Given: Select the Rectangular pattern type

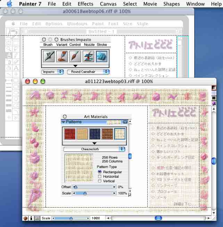Looking at the screenshot, I should 100,172.
